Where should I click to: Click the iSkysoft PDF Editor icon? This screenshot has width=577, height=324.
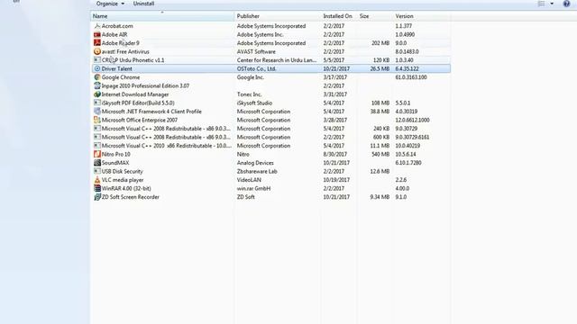(x=97, y=103)
